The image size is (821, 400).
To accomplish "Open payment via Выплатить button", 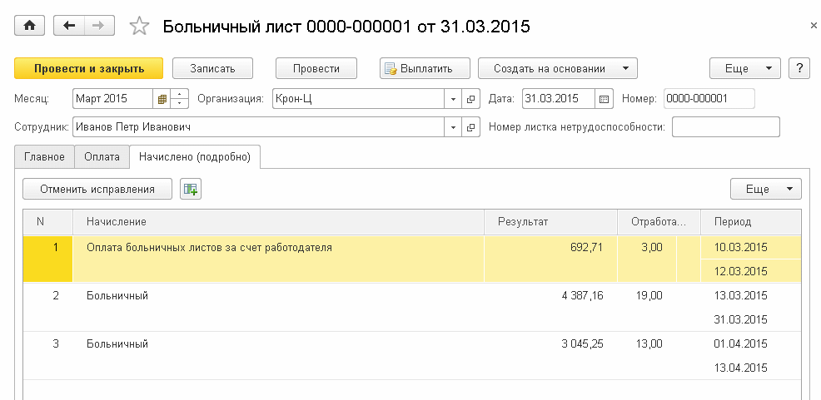I will tap(425, 68).
